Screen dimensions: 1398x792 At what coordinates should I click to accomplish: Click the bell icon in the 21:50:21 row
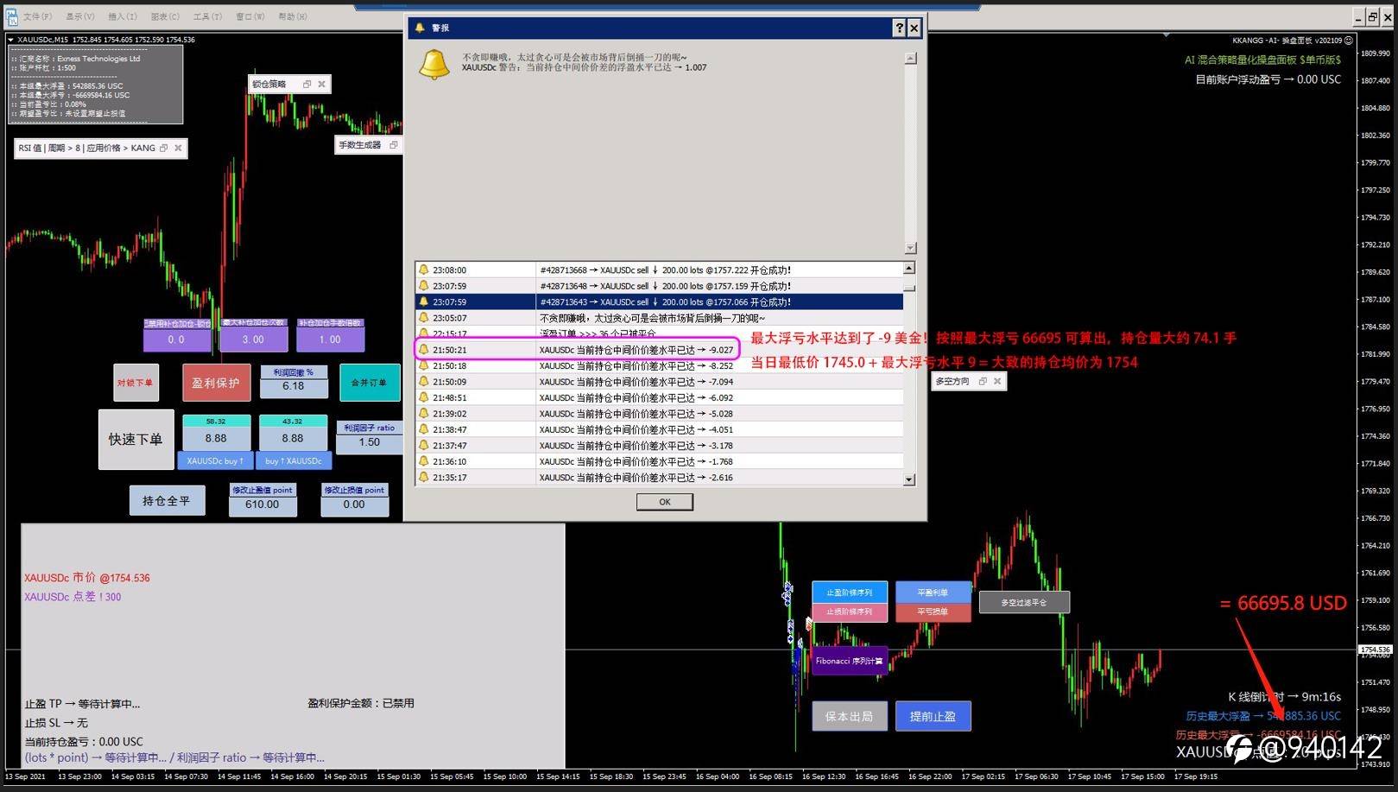[x=424, y=350]
